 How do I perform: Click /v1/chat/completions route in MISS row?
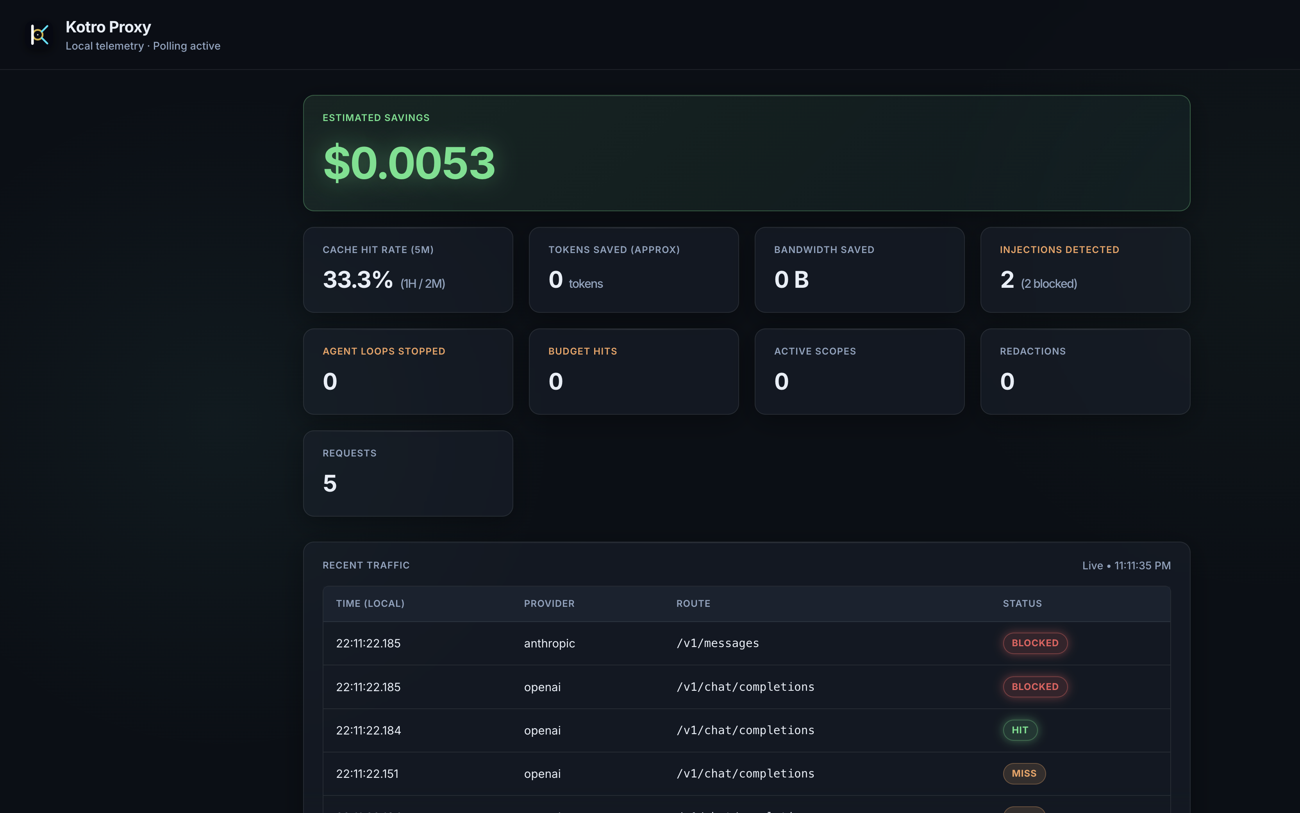(x=745, y=774)
